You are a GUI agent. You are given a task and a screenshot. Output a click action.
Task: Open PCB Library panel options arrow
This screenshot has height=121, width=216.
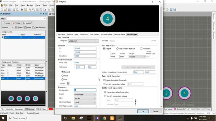pos(41,14)
